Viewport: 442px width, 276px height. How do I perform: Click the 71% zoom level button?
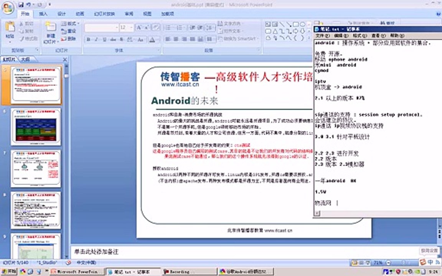pos(378,263)
